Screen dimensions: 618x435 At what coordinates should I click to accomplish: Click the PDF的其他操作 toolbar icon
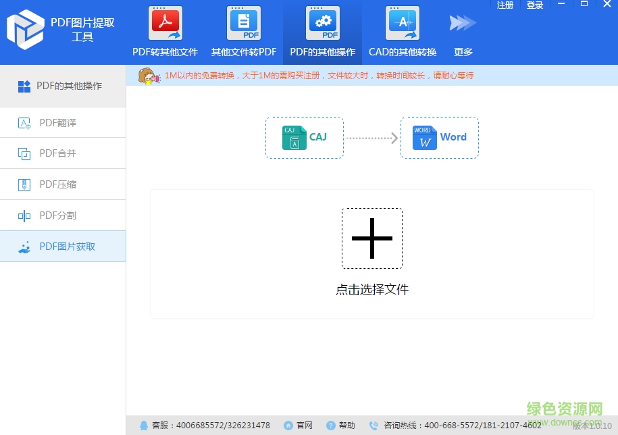322,22
